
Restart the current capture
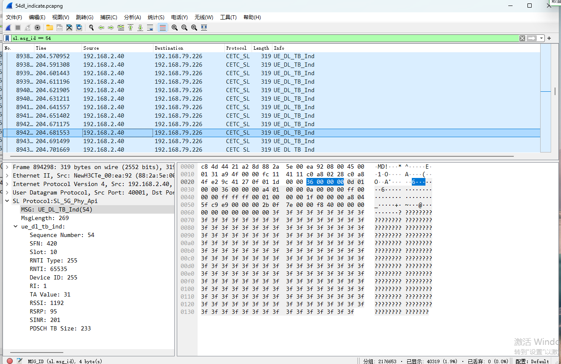coord(28,28)
